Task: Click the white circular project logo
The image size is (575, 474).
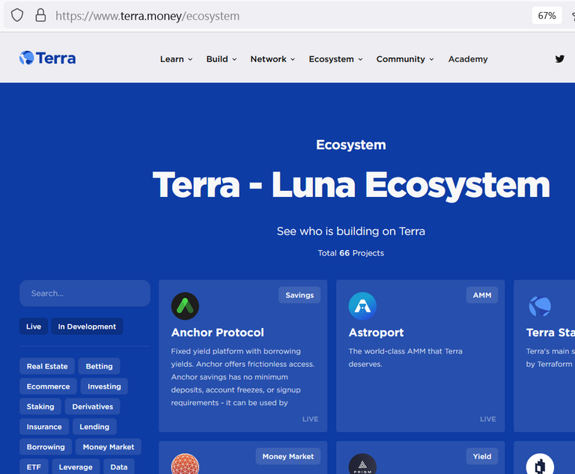Action: (x=540, y=464)
